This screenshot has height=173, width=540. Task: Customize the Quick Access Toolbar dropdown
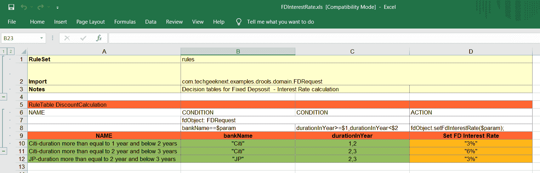(58, 7)
